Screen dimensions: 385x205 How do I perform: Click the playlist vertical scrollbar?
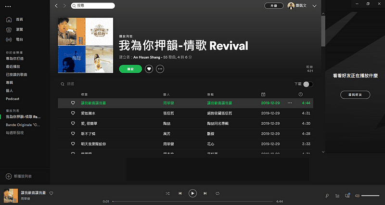(323, 31)
